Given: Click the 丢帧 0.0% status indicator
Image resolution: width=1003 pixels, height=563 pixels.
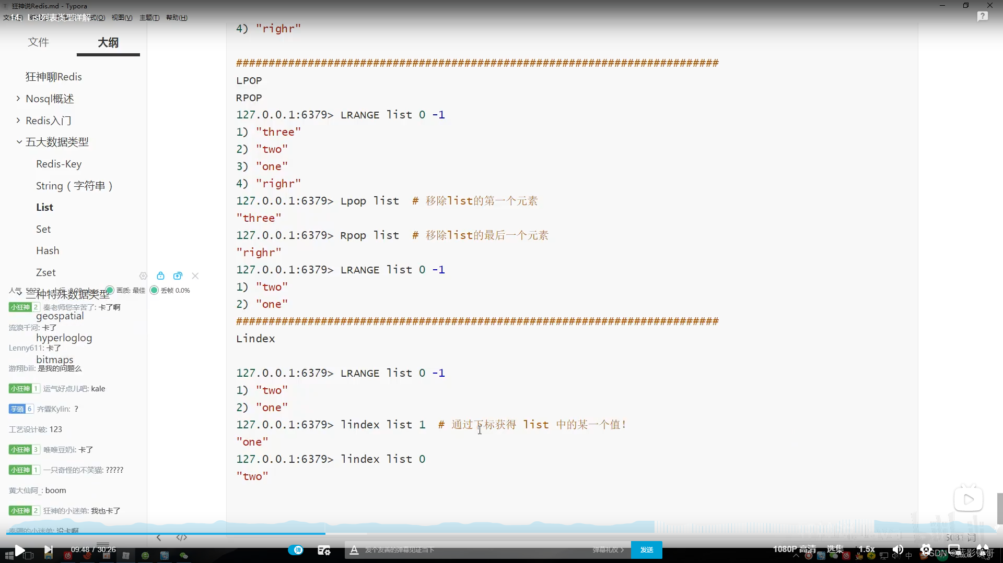Looking at the screenshot, I should pyautogui.click(x=170, y=291).
